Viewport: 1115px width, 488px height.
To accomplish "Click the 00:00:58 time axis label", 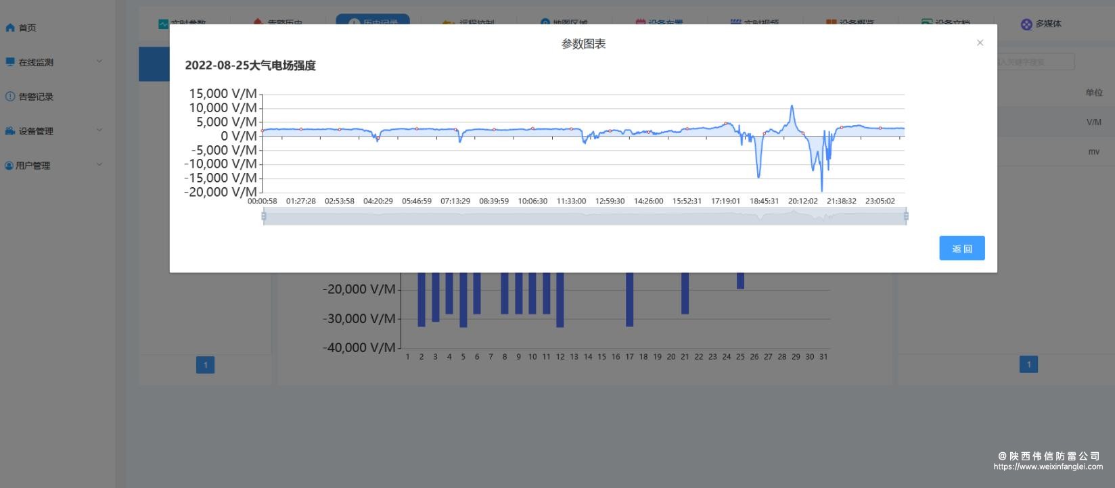I will pyautogui.click(x=263, y=201).
